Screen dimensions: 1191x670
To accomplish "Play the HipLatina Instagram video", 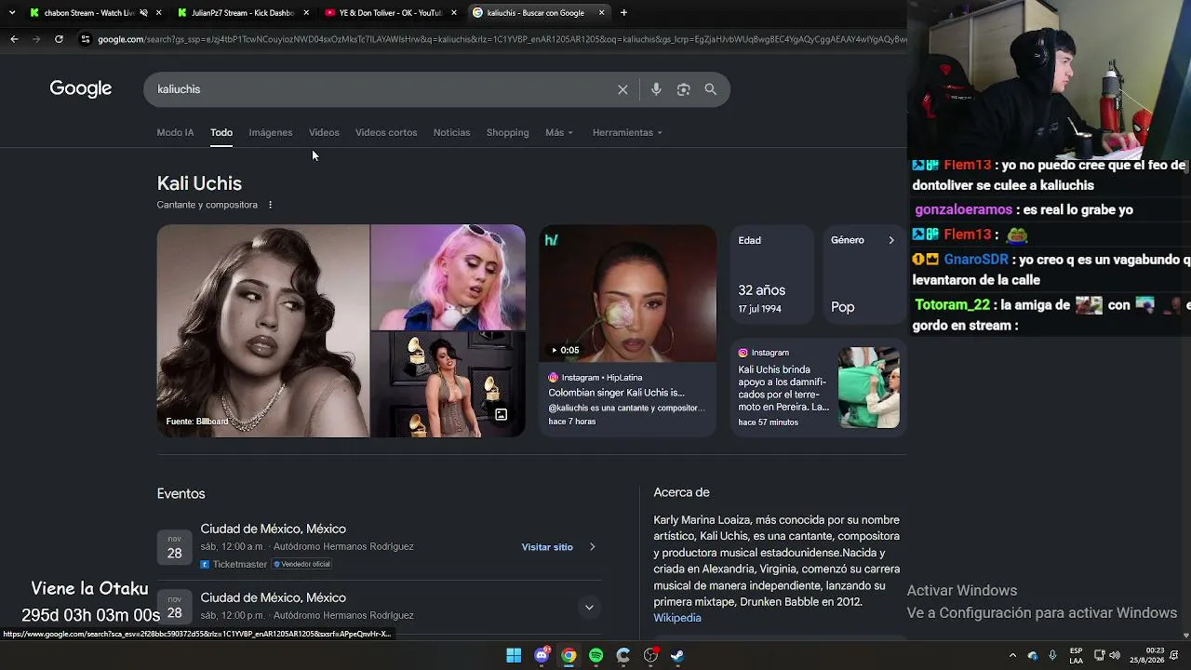I will (x=628, y=293).
